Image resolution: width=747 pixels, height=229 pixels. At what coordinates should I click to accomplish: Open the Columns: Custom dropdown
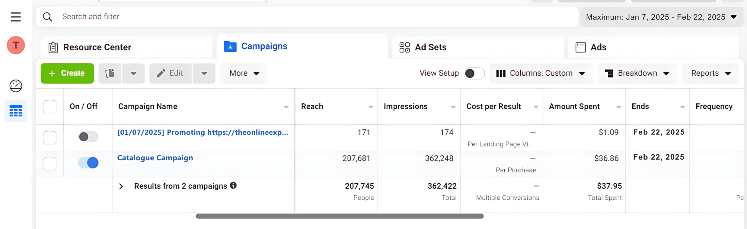[541, 73]
